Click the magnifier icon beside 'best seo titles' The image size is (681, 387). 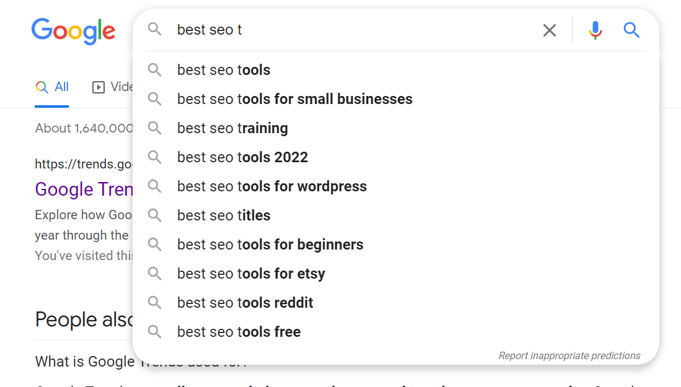click(154, 215)
